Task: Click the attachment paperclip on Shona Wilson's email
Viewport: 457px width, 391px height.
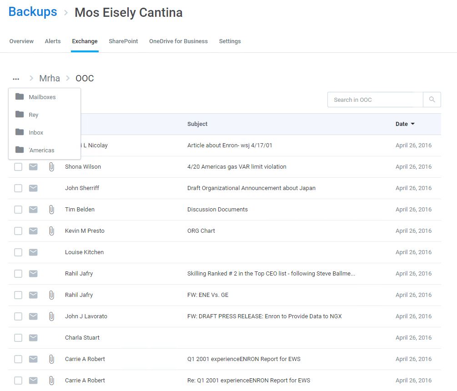Action: click(51, 167)
